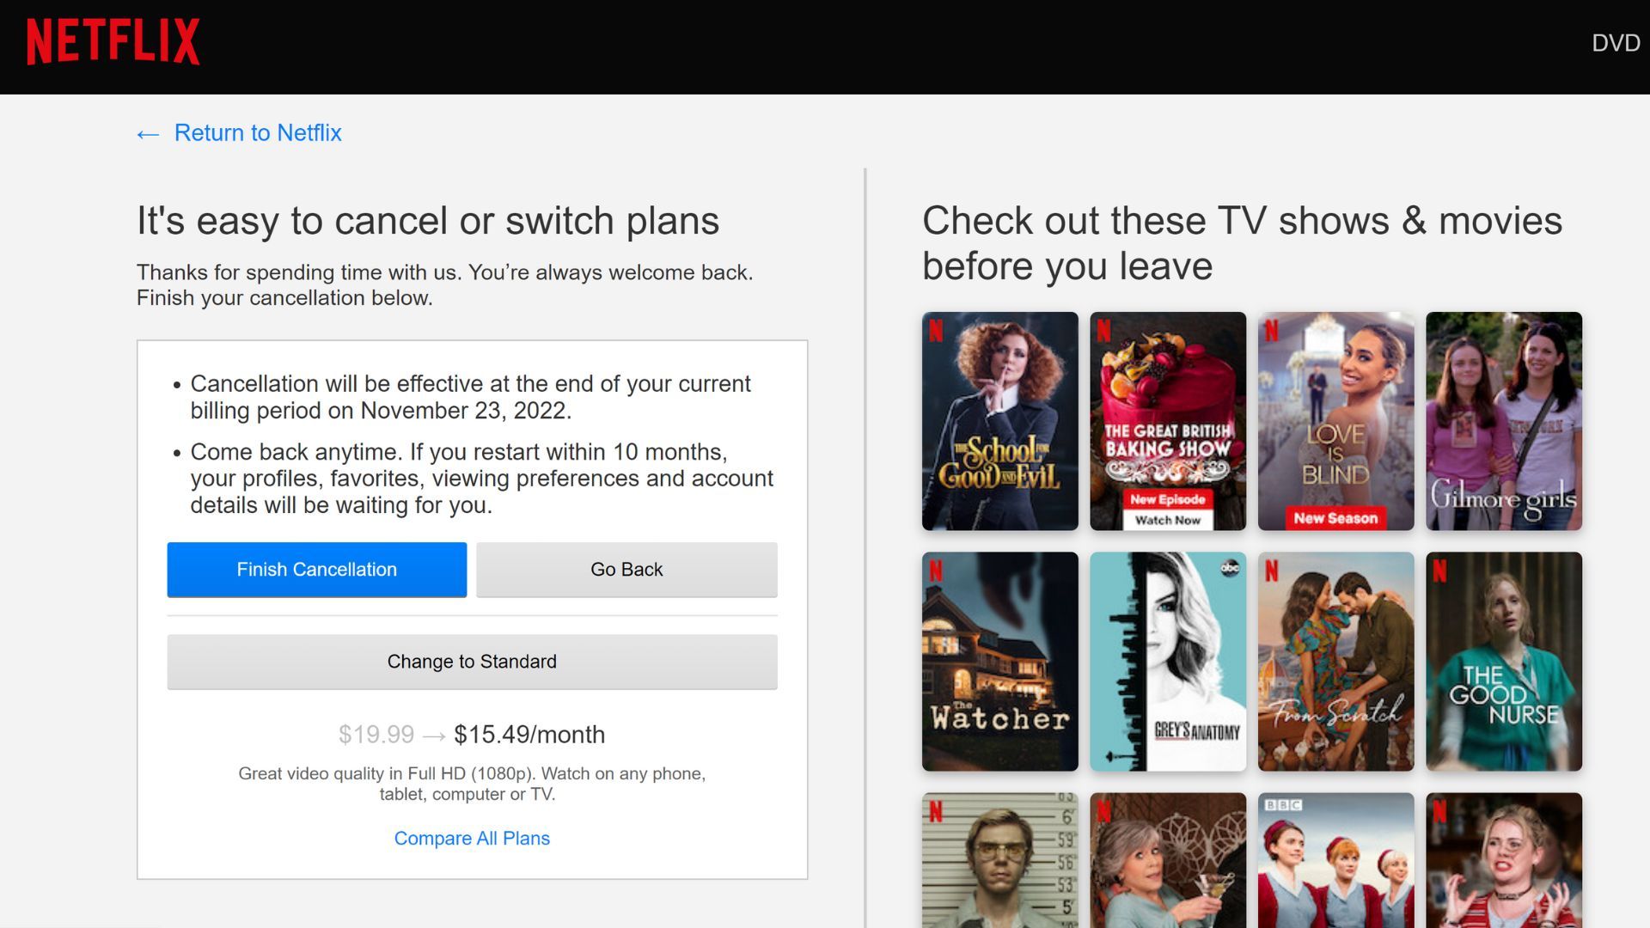Screen dimensions: 1650x928
Task: Select The Great British Baking Show thumbnail
Action: [x=1166, y=422]
